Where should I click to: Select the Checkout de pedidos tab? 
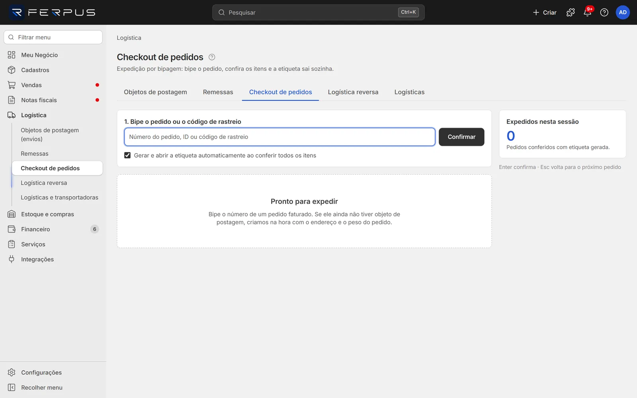tap(280, 92)
